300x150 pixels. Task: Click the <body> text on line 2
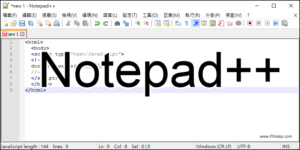pos(40,48)
